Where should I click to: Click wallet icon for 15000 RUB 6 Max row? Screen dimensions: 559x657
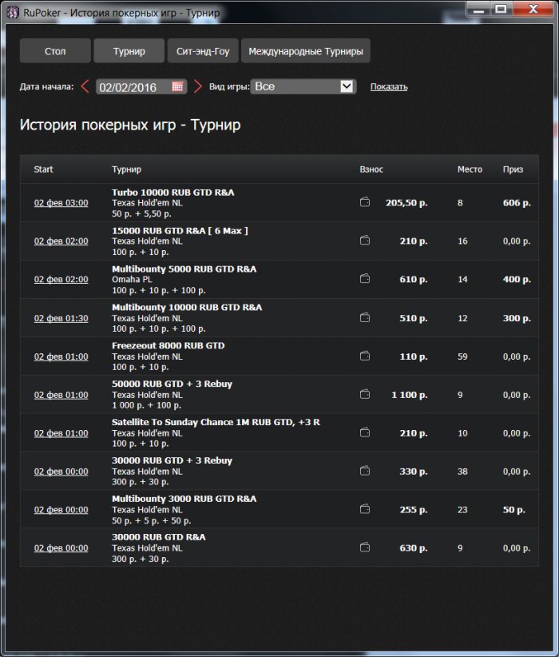[x=365, y=241]
